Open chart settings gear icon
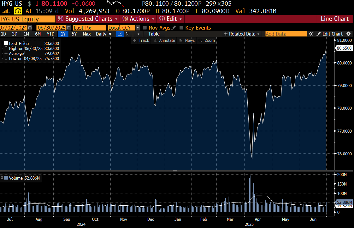This screenshot has height=228, width=354. tap(349, 34)
